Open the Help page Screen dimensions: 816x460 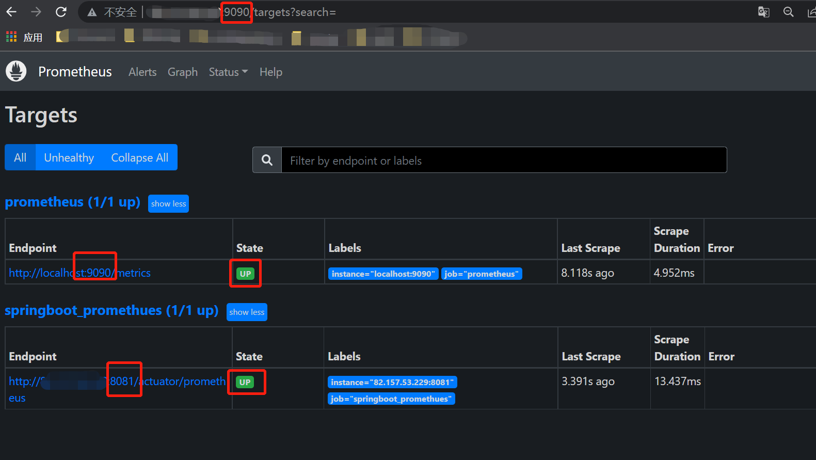click(x=271, y=72)
